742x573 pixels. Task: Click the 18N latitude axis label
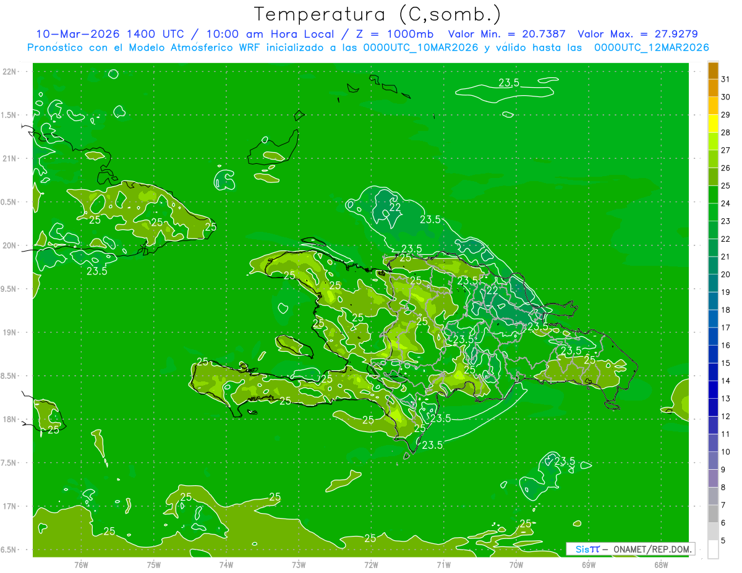click(9, 419)
